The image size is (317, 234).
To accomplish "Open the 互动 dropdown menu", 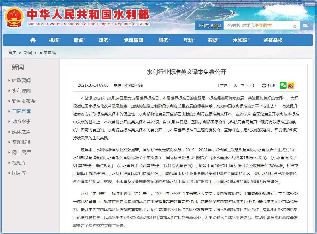I will coord(189,40).
